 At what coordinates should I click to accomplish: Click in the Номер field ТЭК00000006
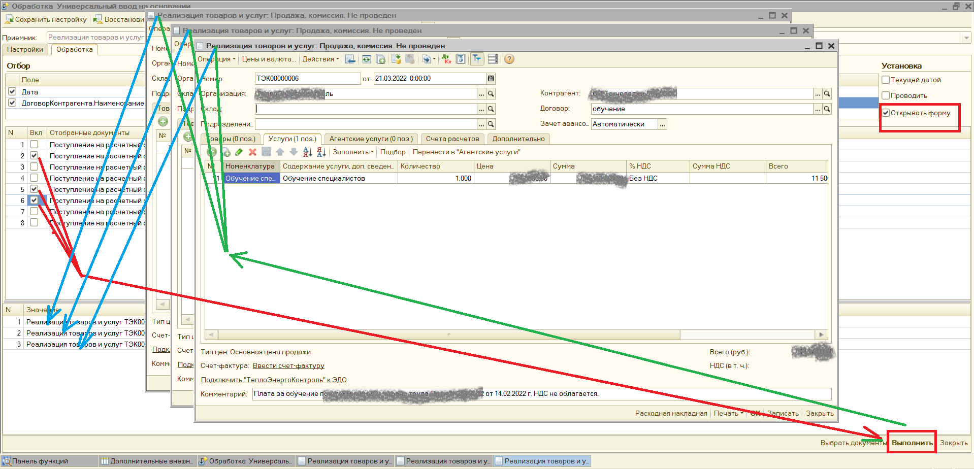click(307, 79)
